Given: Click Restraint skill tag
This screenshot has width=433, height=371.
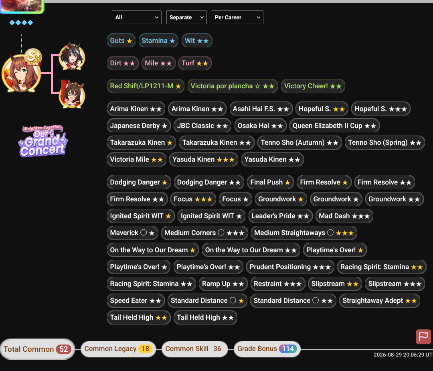Looking at the screenshot, I should coord(278,284).
